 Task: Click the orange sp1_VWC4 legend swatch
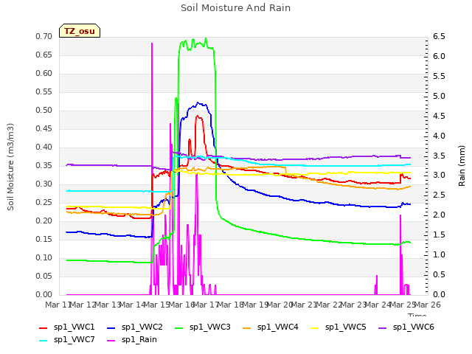[x=247, y=328]
